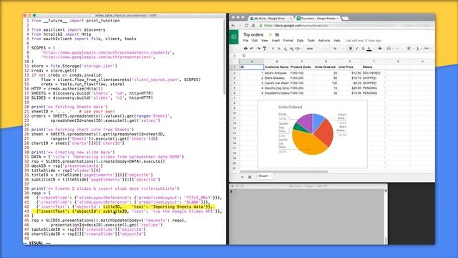Click the docs.google.com address bar
The height and width of the screenshot is (258, 458).
coord(345,26)
